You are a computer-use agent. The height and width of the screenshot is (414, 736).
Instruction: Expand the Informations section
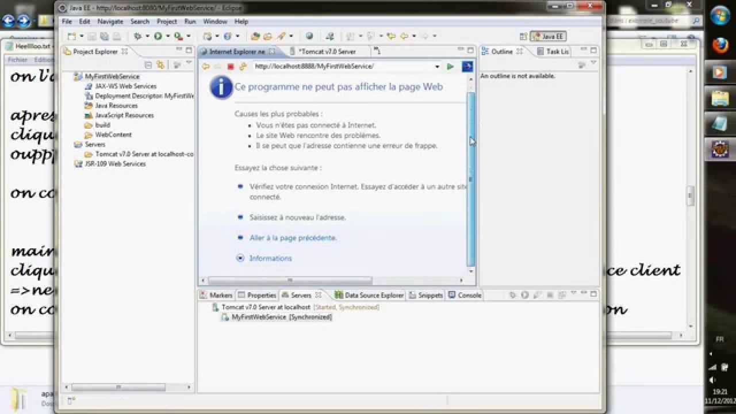pos(241,258)
